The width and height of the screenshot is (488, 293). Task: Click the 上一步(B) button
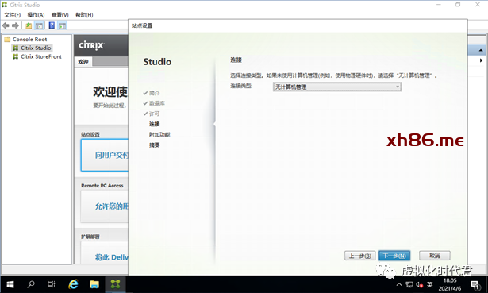[359, 256]
